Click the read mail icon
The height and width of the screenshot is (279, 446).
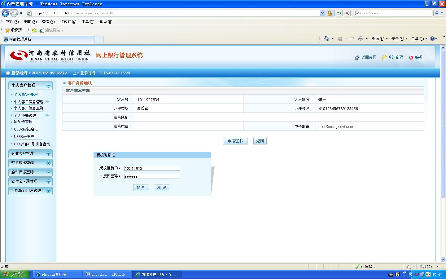click(352, 39)
